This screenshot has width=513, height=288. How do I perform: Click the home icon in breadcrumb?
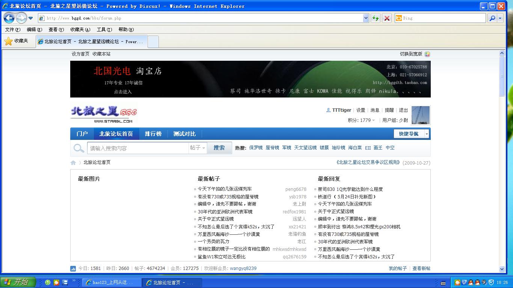tap(73, 162)
